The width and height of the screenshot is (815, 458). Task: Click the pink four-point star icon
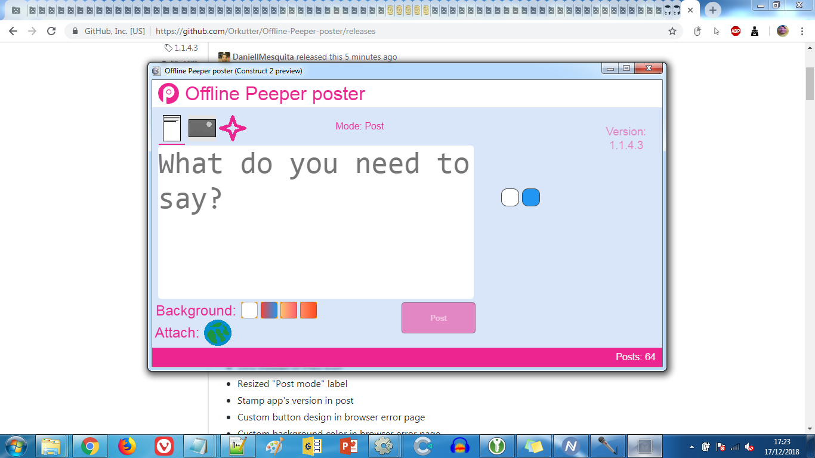[233, 128]
